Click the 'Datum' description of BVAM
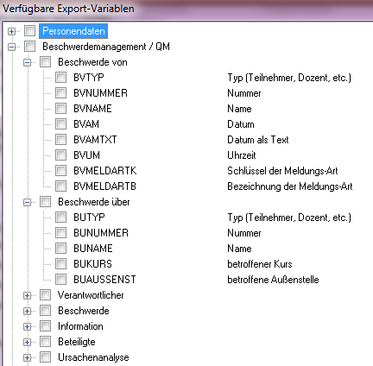 tap(241, 124)
